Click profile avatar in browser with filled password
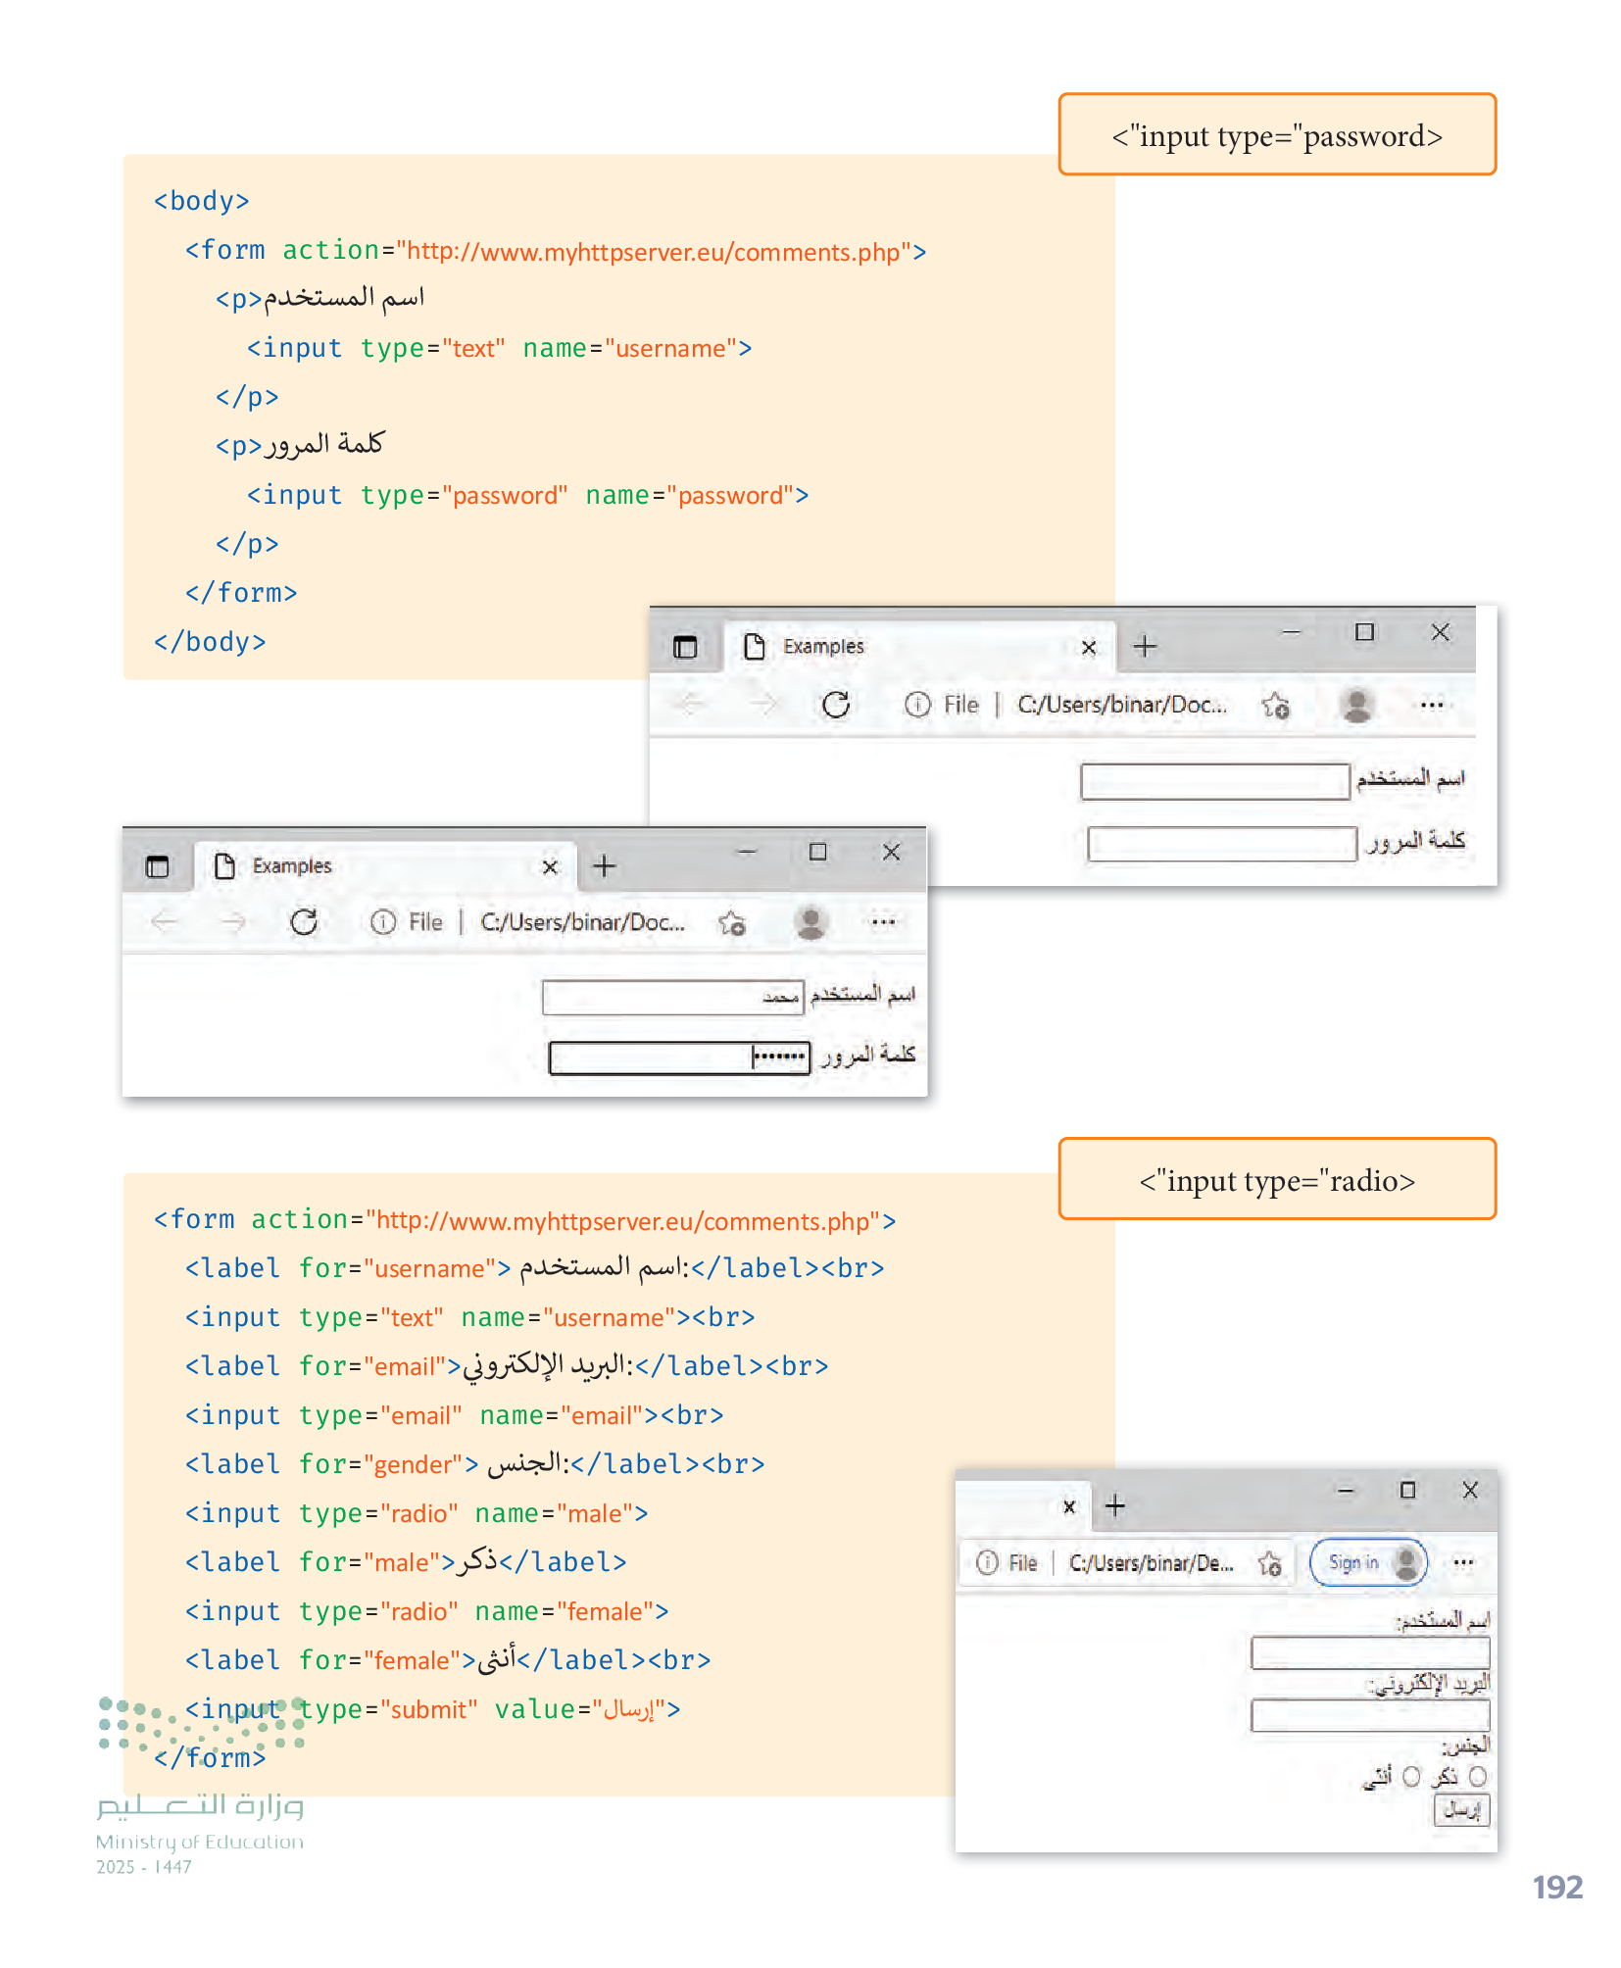 (x=810, y=922)
